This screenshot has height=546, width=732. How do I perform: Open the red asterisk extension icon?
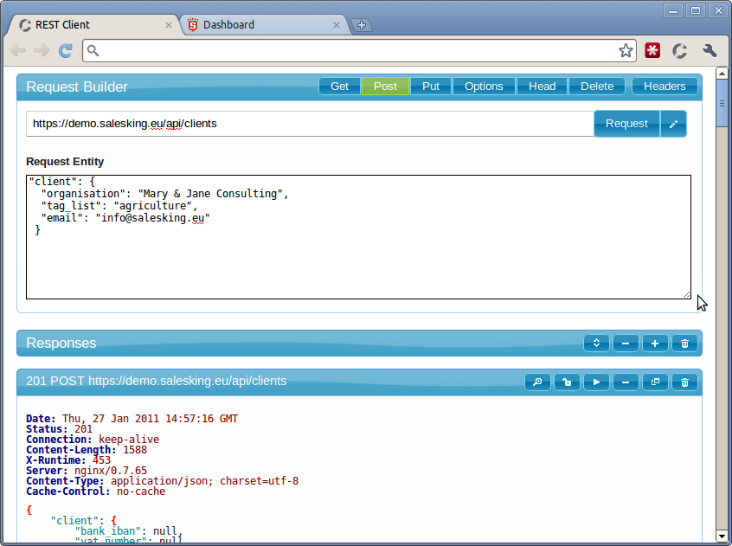click(x=652, y=50)
